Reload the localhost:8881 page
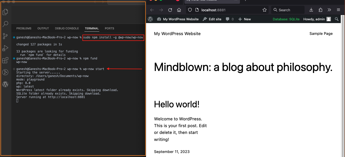This screenshot has width=345, height=157. (170, 10)
